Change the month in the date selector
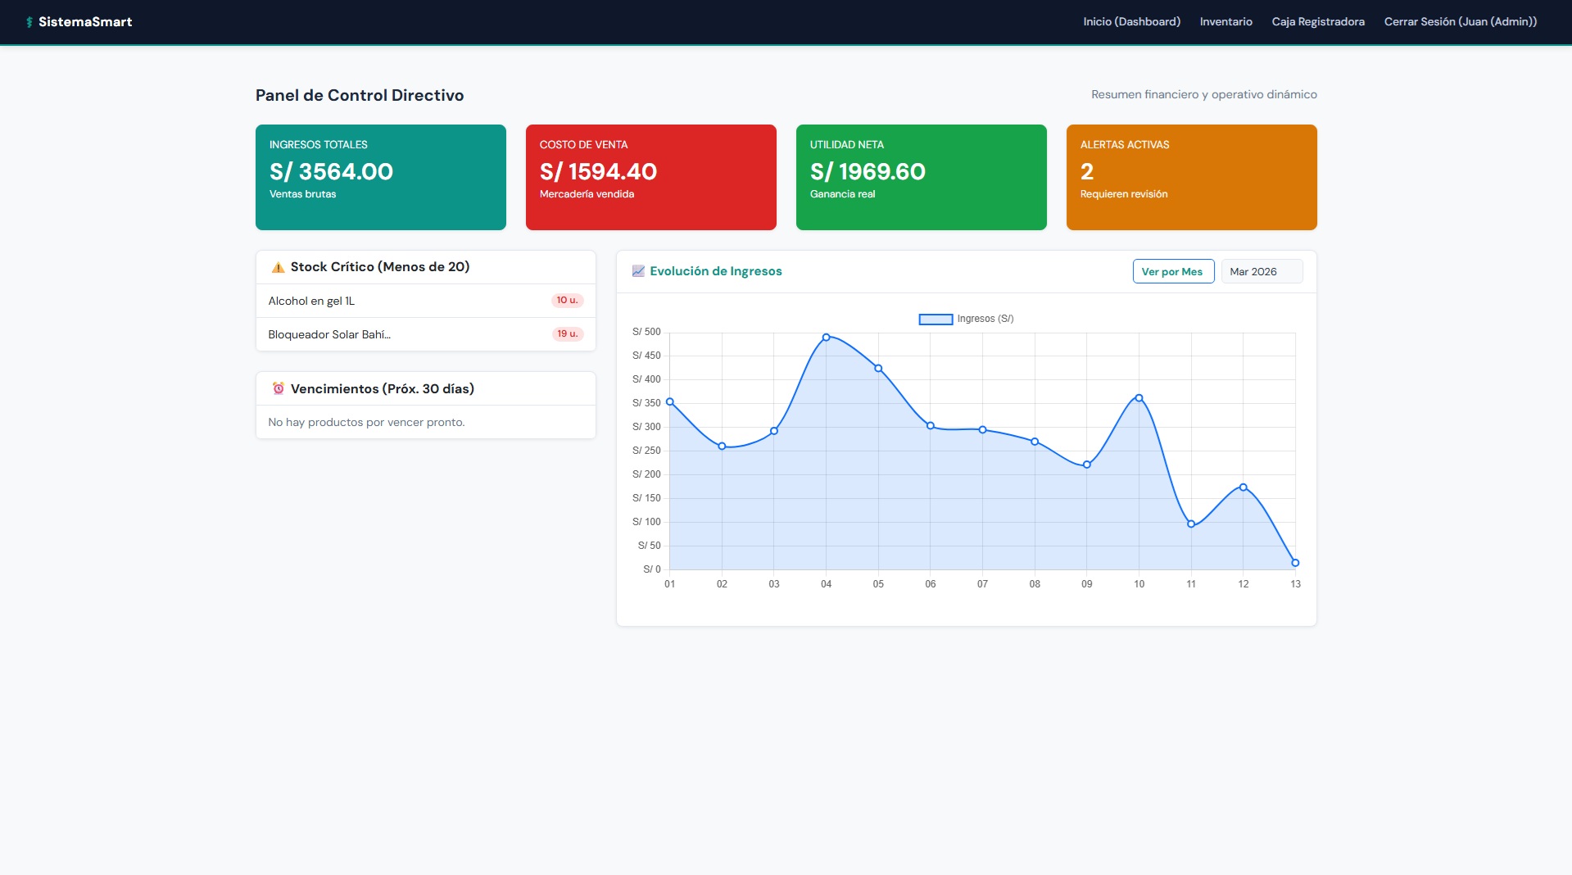Image resolution: width=1572 pixels, height=875 pixels. [x=1261, y=271]
